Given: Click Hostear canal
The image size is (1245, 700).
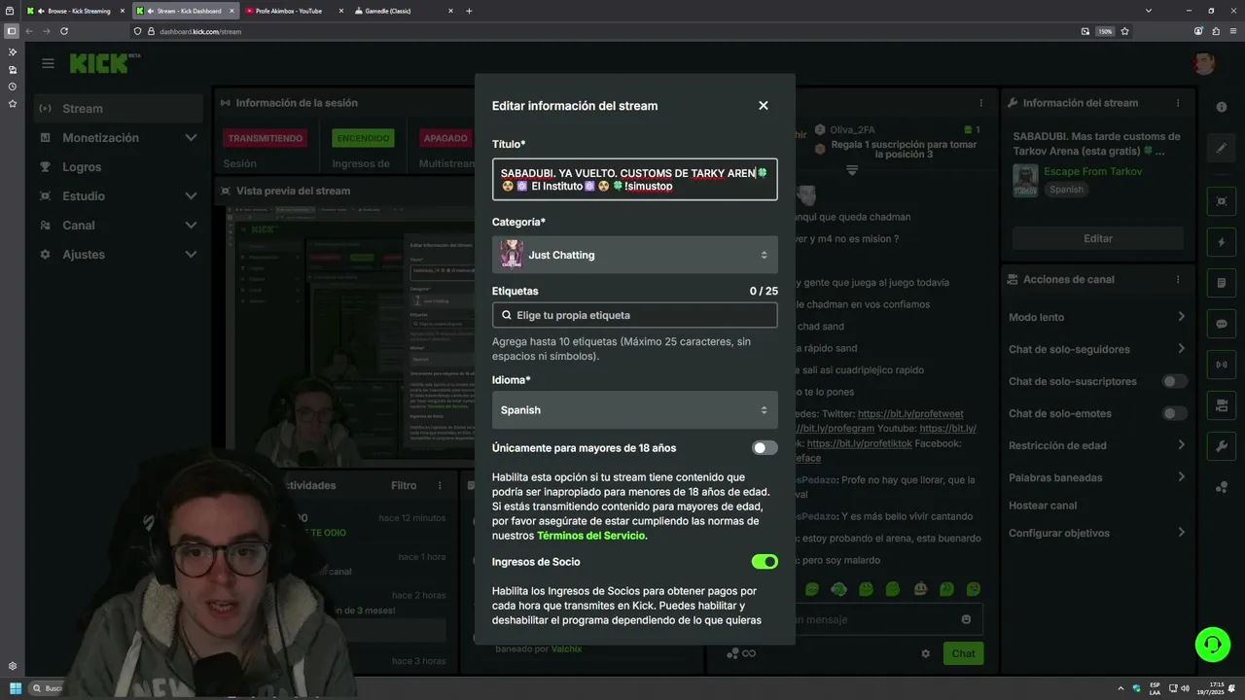Looking at the screenshot, I should (1043, 506).
